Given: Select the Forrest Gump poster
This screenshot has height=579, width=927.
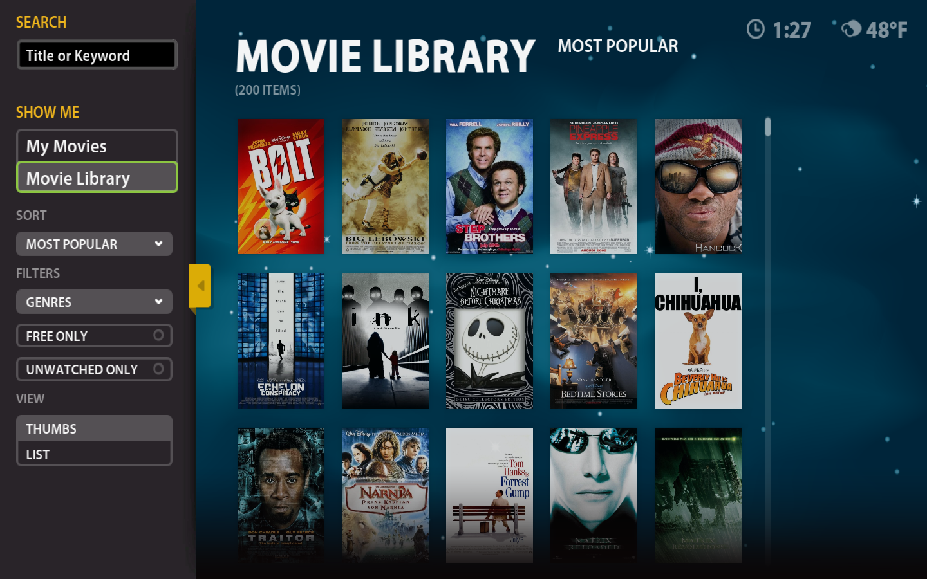Looking at the screenshot, I should tap(489, 495).
